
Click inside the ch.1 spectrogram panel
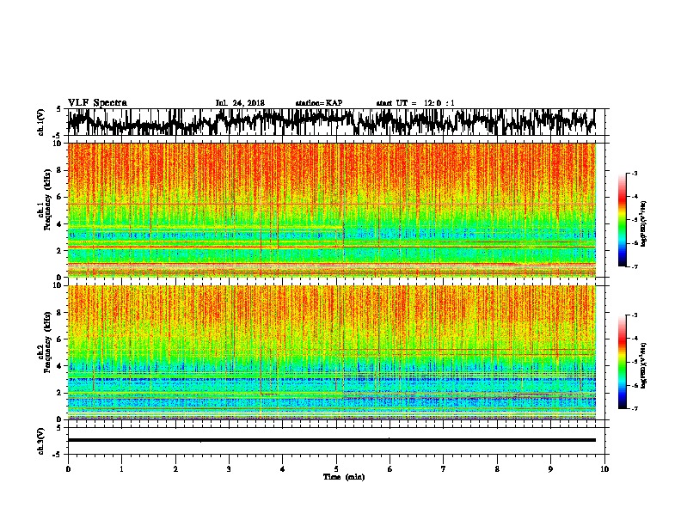pos(332,210)
